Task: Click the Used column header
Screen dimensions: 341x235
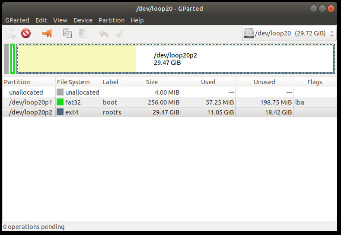Action: (208, 82)
